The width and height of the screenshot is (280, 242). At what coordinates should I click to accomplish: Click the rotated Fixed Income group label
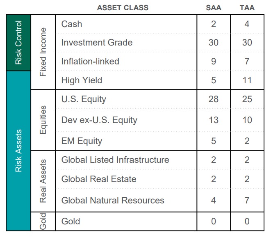tap(43, 52)
